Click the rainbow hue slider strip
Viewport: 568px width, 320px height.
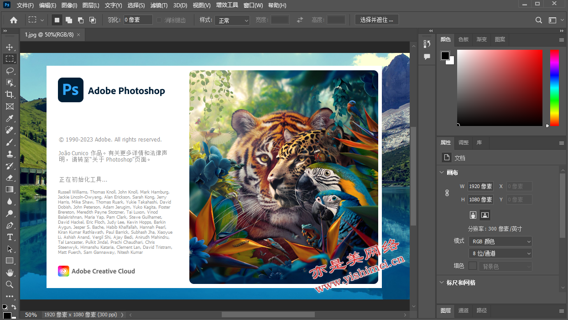[x=554, y=88]
